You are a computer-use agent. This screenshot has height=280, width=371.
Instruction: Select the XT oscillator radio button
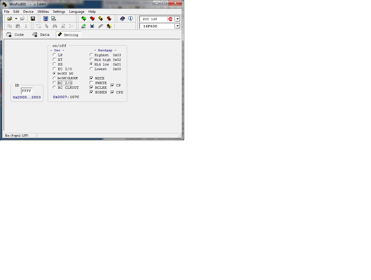[54, 59]
